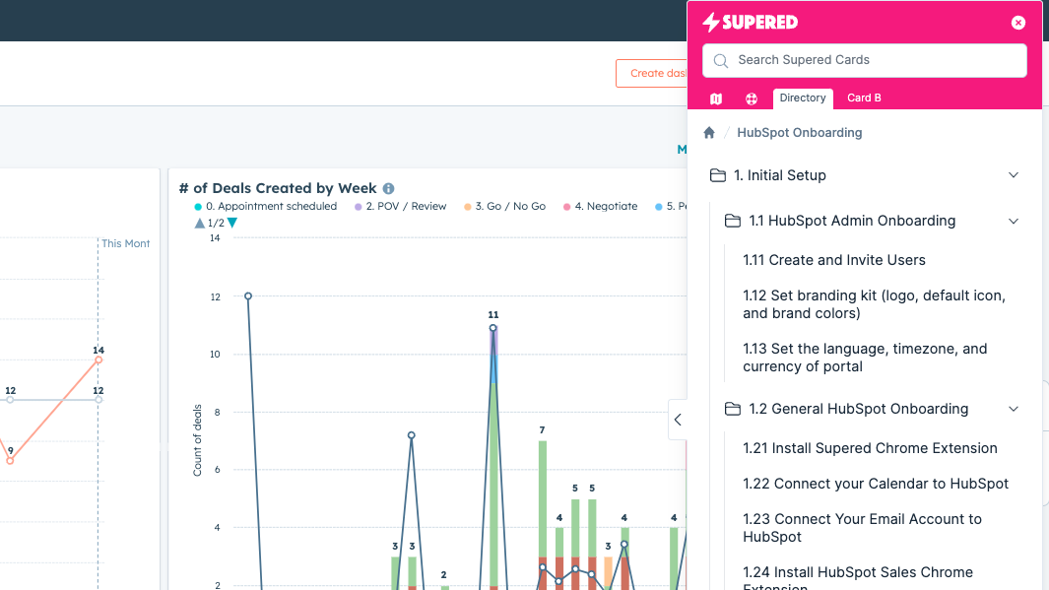Collapse the Supered side panel with arrow handle
Image resolution: width=1049 pixels, height=590 pixels.
tap(678, 420)
